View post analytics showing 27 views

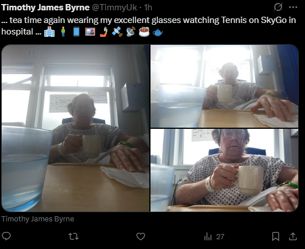tap(214, 237)
